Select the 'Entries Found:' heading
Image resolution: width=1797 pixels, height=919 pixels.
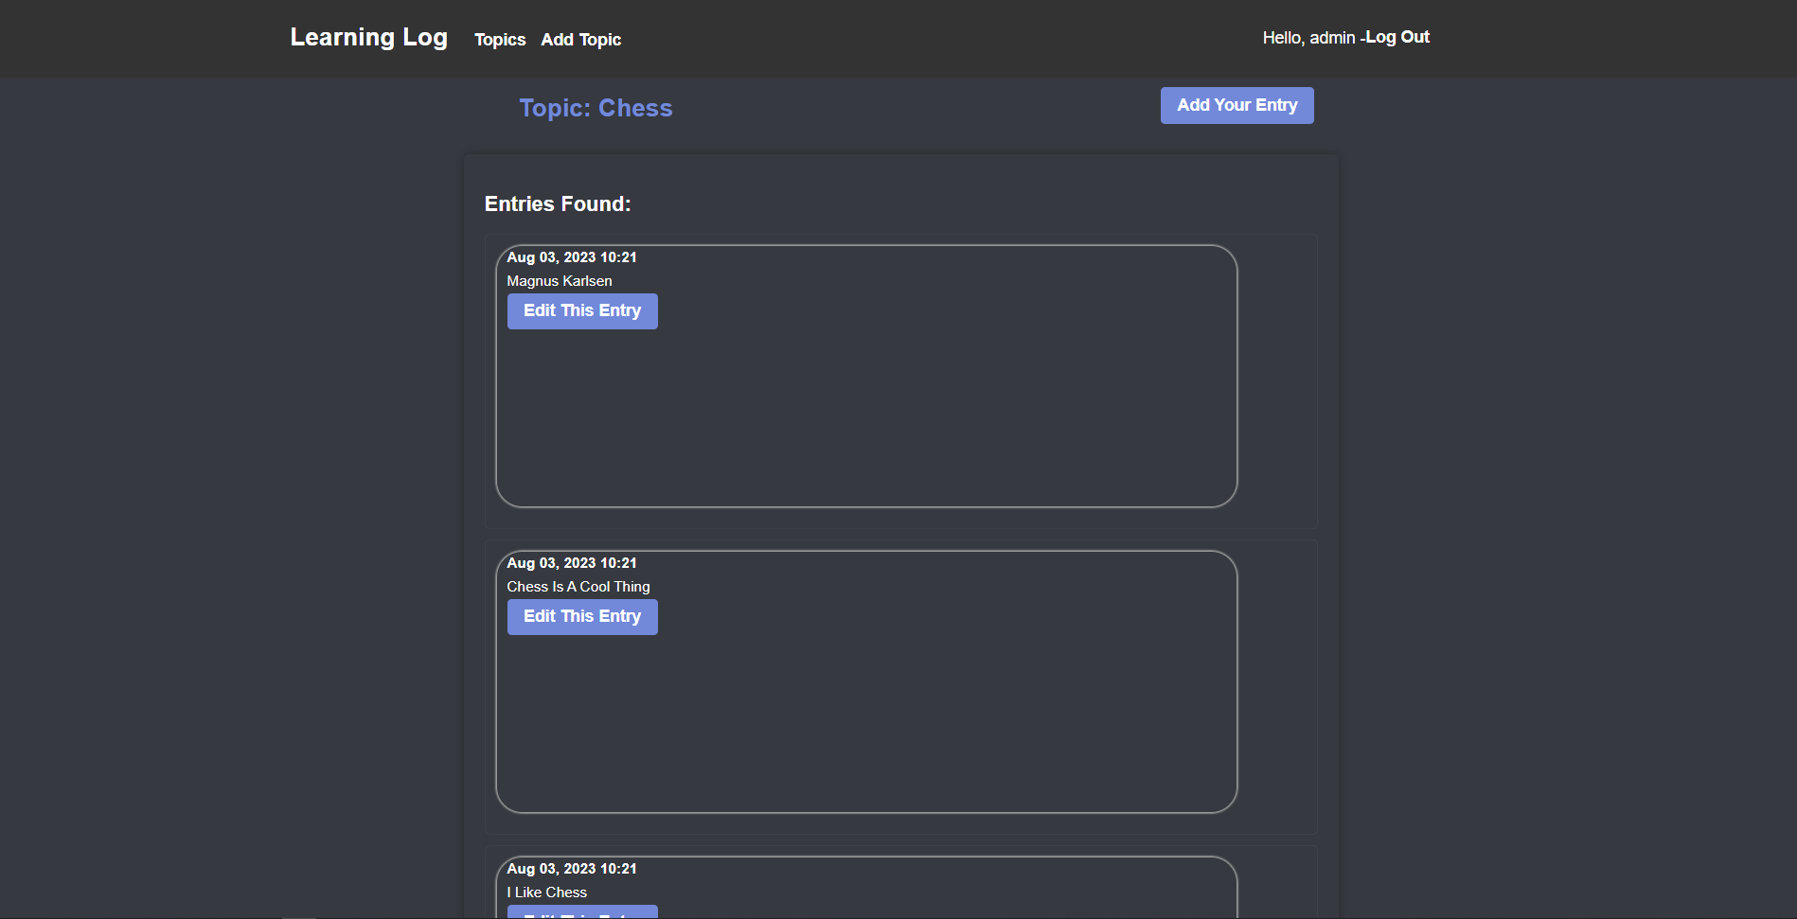[x=558, y=204]
